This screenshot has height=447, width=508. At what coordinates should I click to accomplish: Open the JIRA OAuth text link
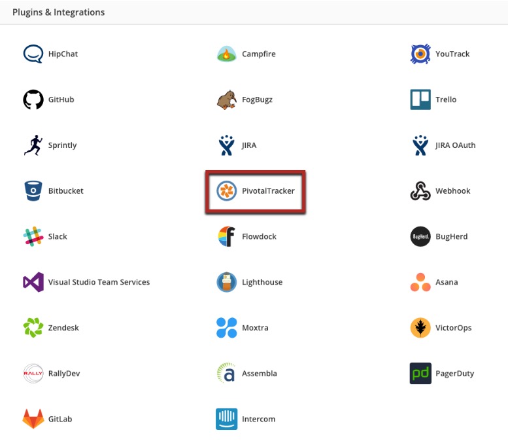click(x=455, y=145)
